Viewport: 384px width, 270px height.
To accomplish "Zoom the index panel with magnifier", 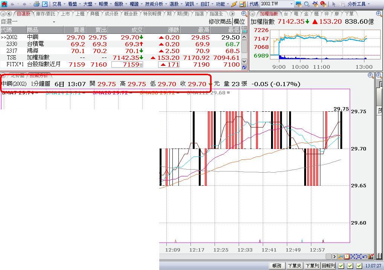I will pos(379,14).
